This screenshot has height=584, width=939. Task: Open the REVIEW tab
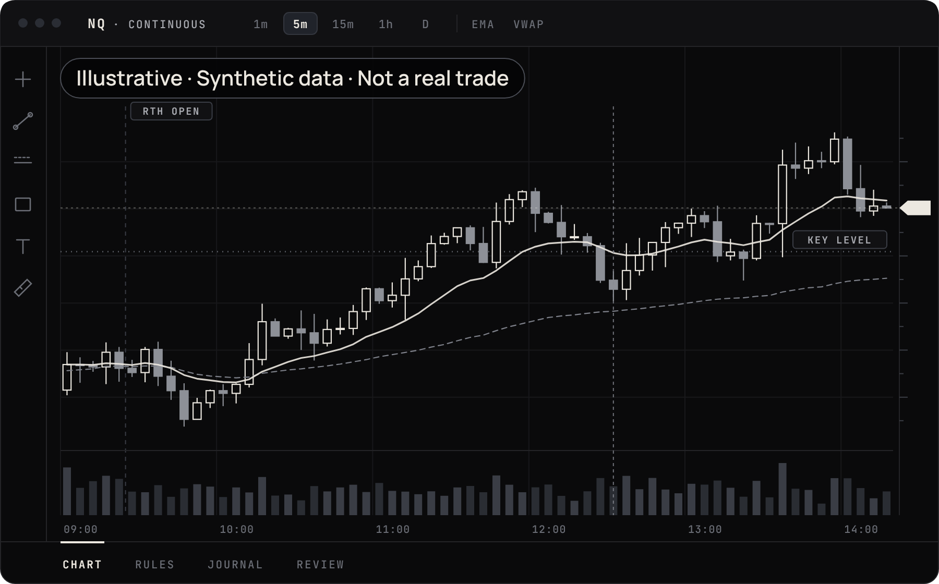pyautogui.click(x=320, y=564)
